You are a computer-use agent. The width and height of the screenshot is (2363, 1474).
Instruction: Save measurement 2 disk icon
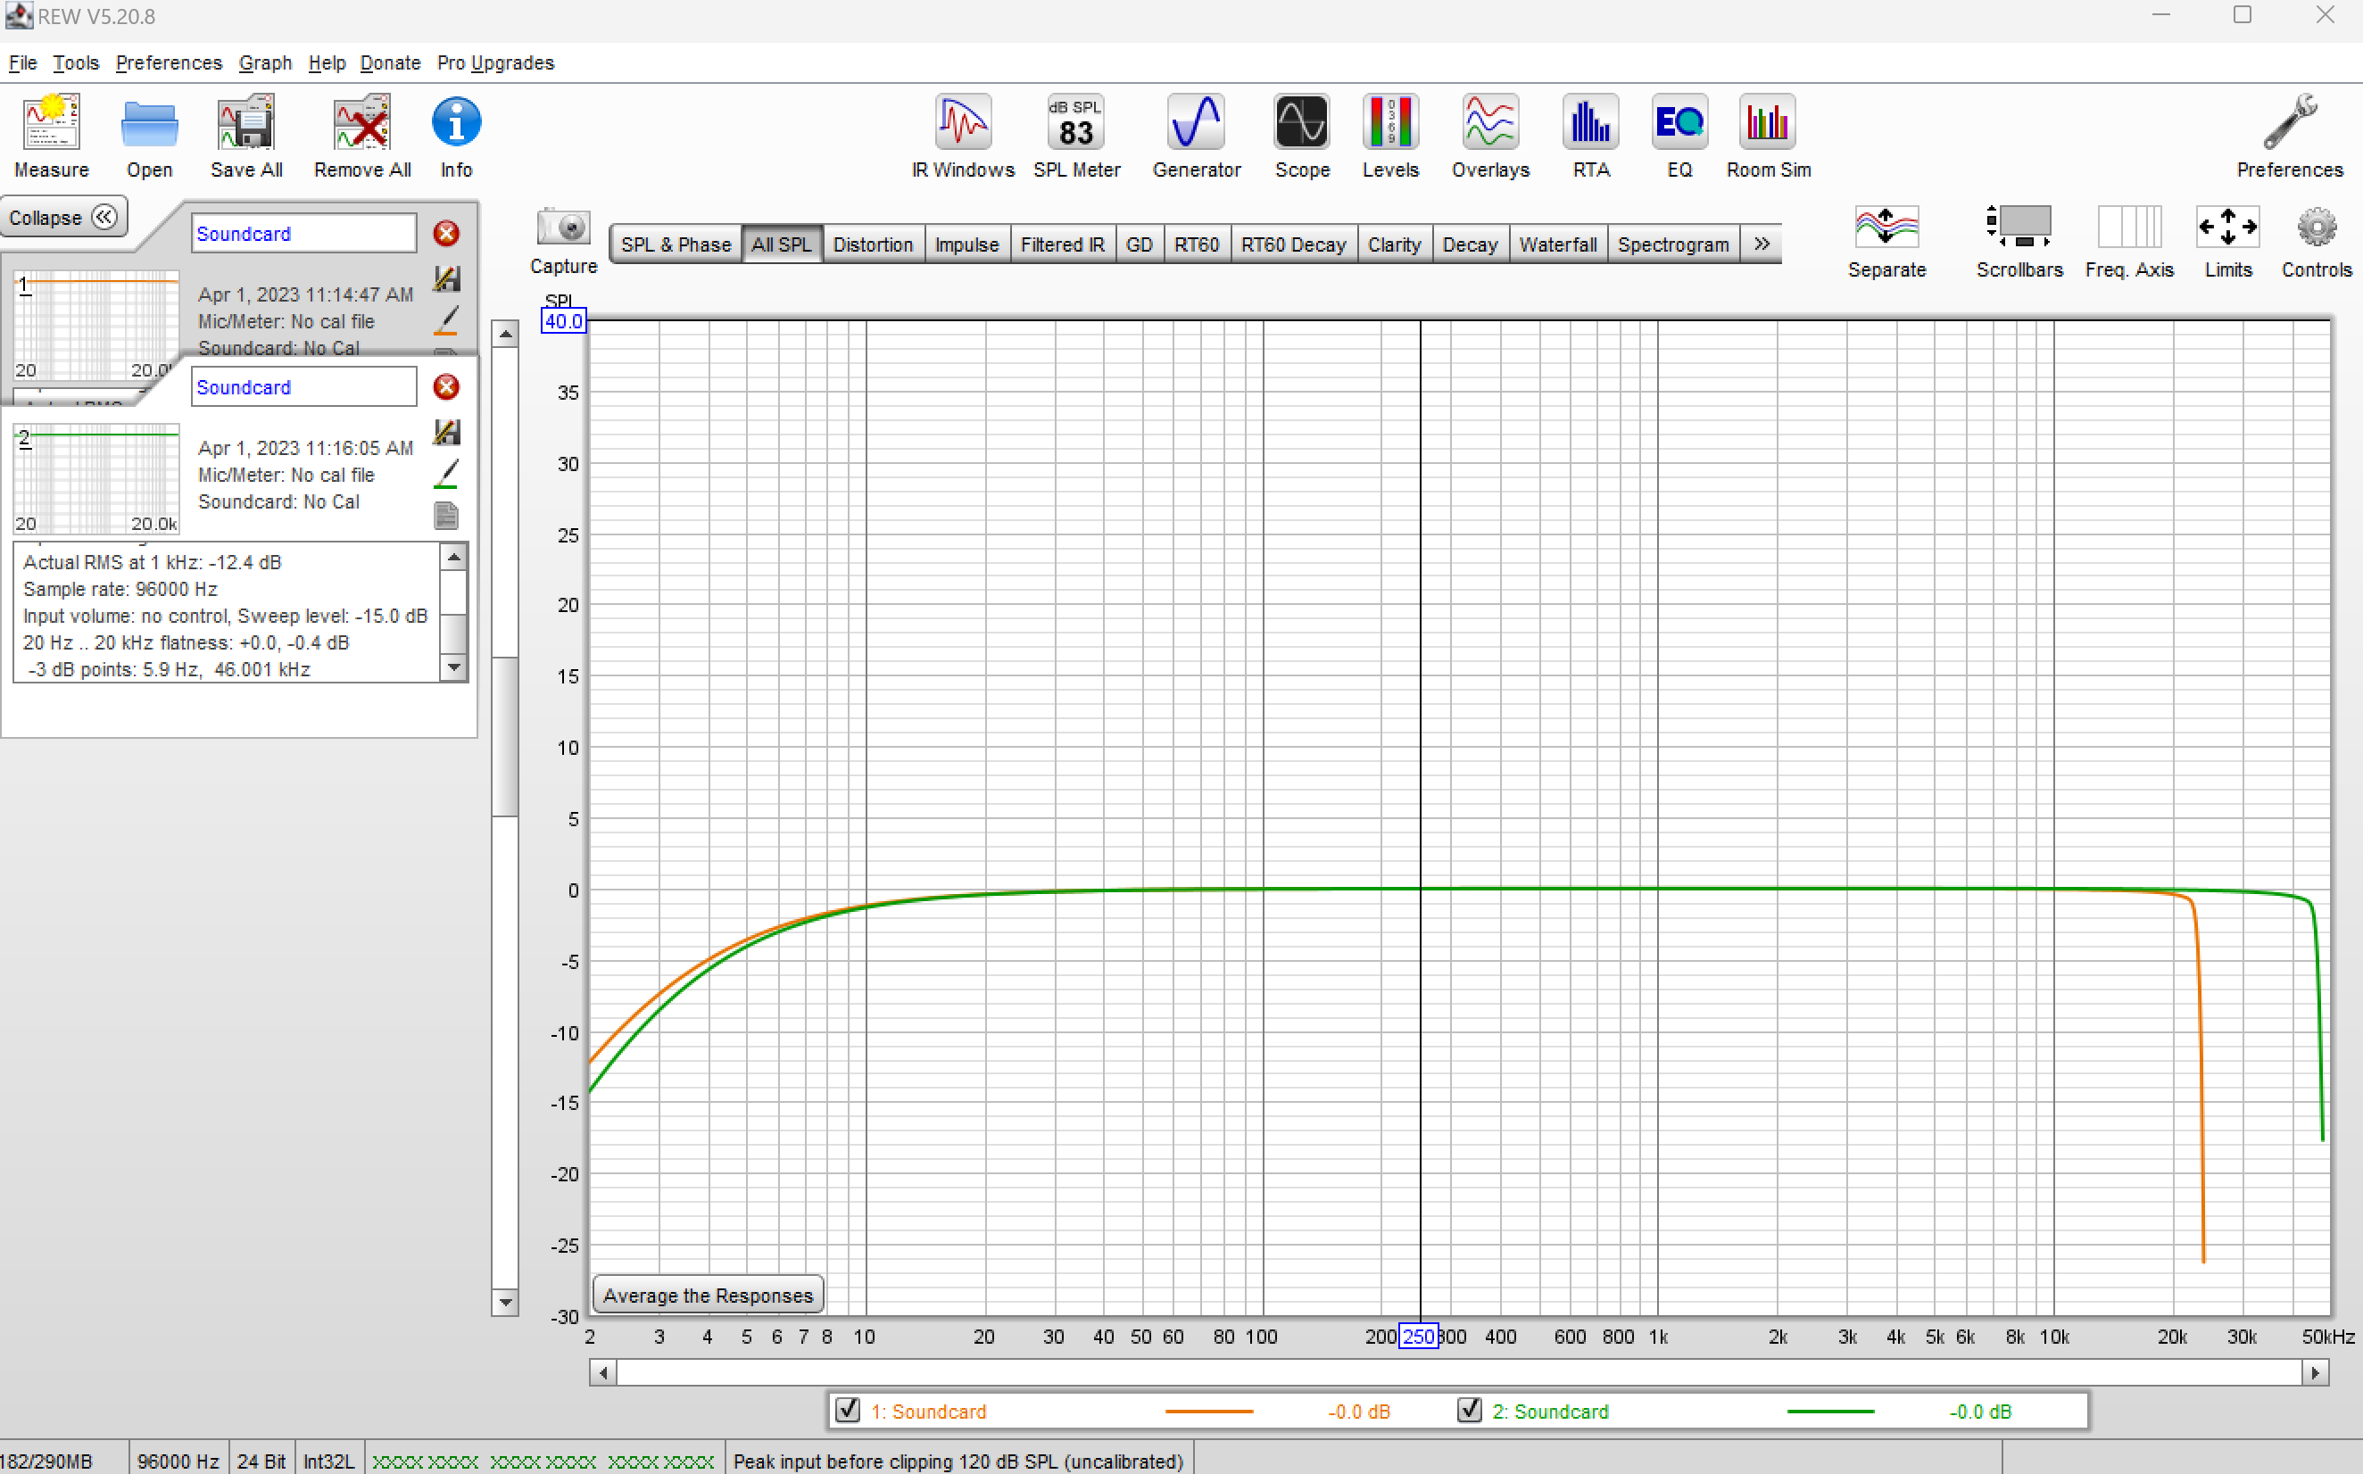coord(445,431)
